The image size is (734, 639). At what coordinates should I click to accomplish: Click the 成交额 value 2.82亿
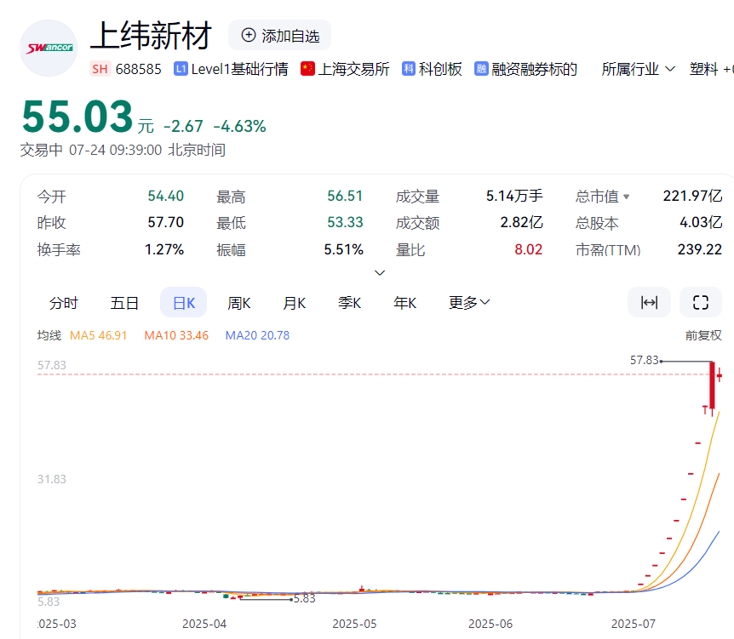pos(521,222)
